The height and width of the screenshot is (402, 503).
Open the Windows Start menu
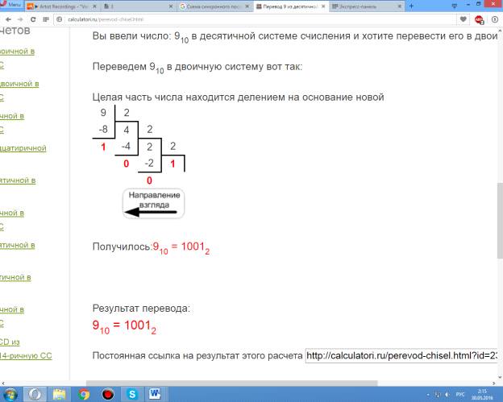tap(10, 394)
